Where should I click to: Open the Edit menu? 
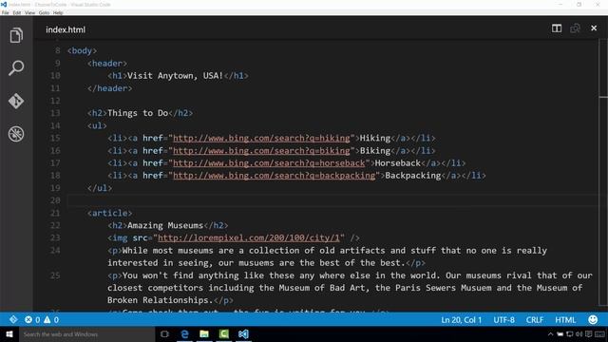coord(17,12)
